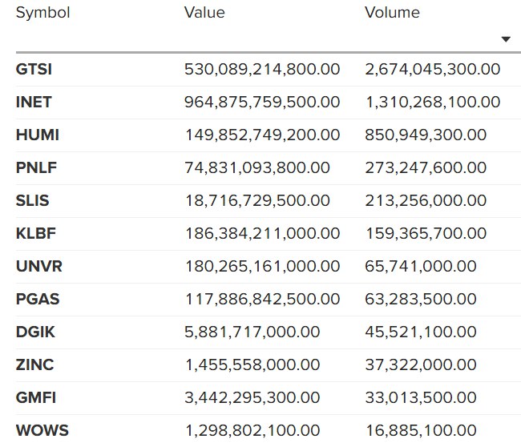Screen dimensions: 521x447
Task: Sort table by Value column header
Action: point(204,13)
